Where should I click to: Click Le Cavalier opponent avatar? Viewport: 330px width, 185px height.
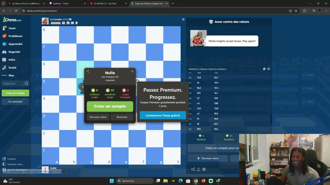click(45, 21)
